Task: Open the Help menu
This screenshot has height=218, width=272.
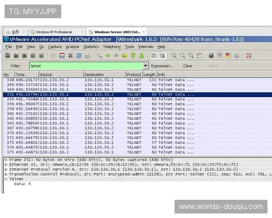Action: coord(161,47)
